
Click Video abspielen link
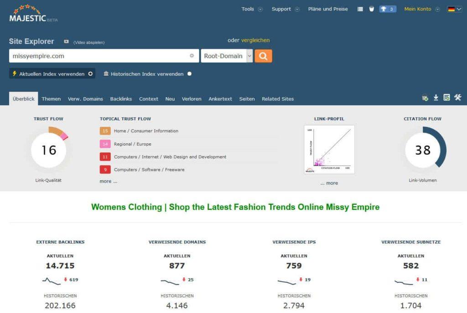pos(89,42)
